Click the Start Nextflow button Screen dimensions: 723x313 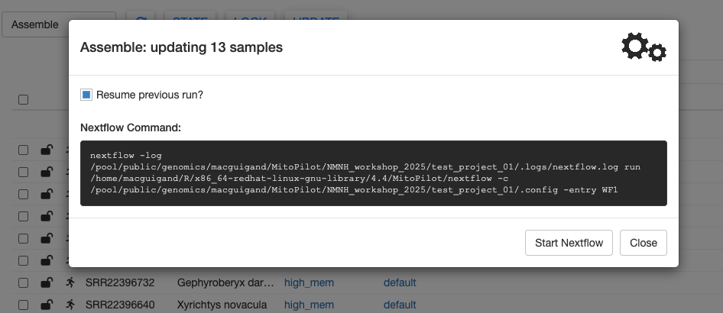pos(569,243)
